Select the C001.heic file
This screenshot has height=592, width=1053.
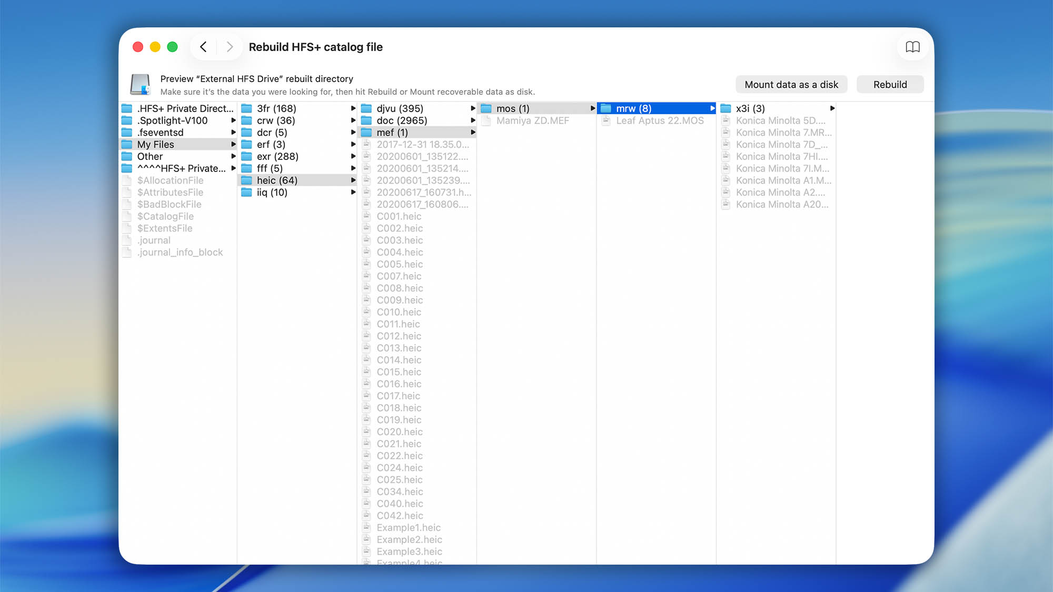(x=399, y=216)
